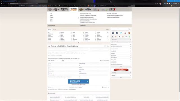Open the Bikes category link
The width and height of the screenshot is (180, 101).
51,21
